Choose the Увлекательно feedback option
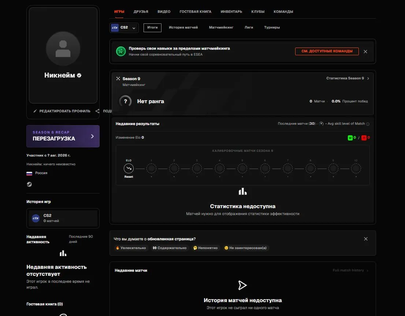Viewport: 405px width, 316px height. click(131, 248)
